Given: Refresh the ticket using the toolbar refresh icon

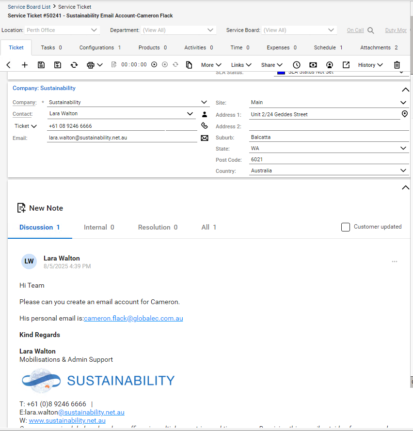Looking at the screenshot, I should 74,65.
